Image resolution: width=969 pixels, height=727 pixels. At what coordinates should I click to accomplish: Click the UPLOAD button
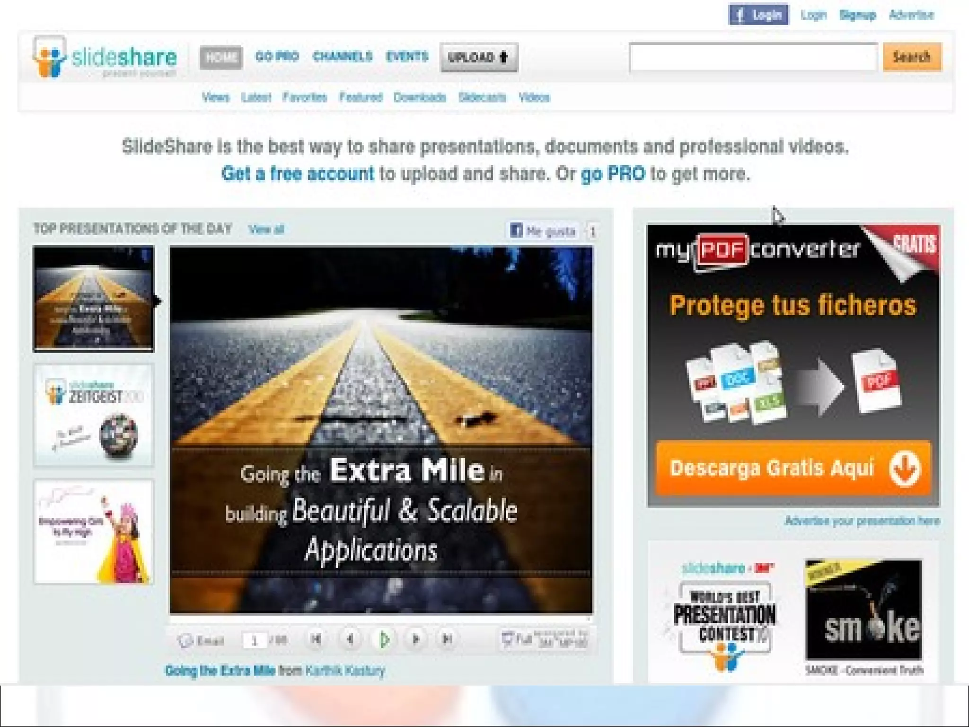[479, 57]
